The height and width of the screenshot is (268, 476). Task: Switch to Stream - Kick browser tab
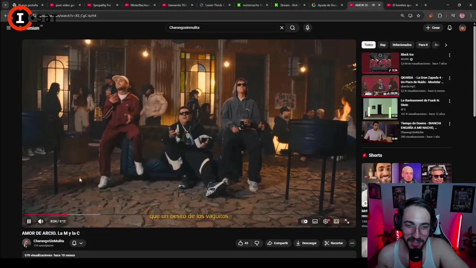point(289,5)
